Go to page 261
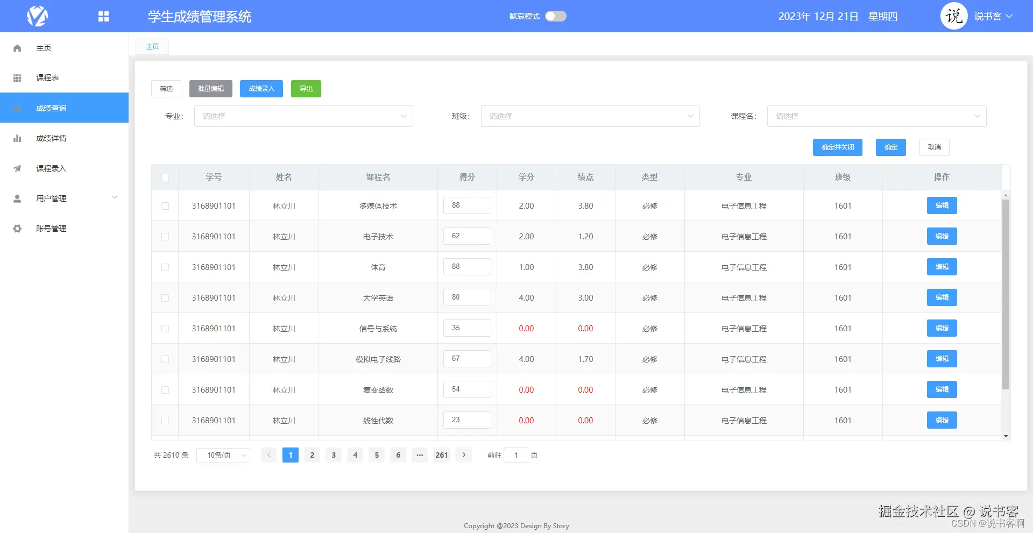The height and width of the screenshot is (533, 1033). [x=442, y=455]
